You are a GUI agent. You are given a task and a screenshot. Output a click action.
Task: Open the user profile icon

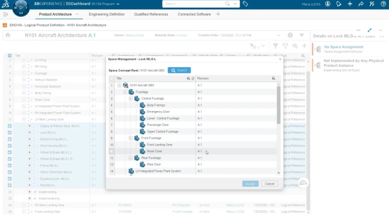pyautogui.click(x=328, y=4)
